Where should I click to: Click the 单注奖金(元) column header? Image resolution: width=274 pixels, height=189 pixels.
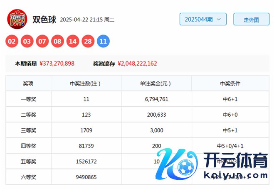tap(156, 83)
